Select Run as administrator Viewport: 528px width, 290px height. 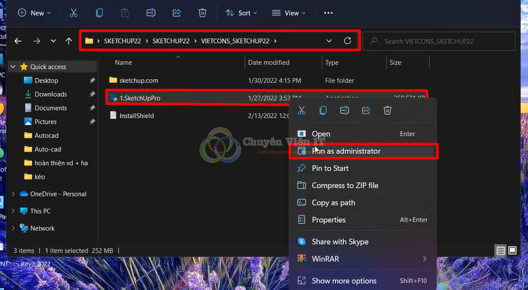346,151
